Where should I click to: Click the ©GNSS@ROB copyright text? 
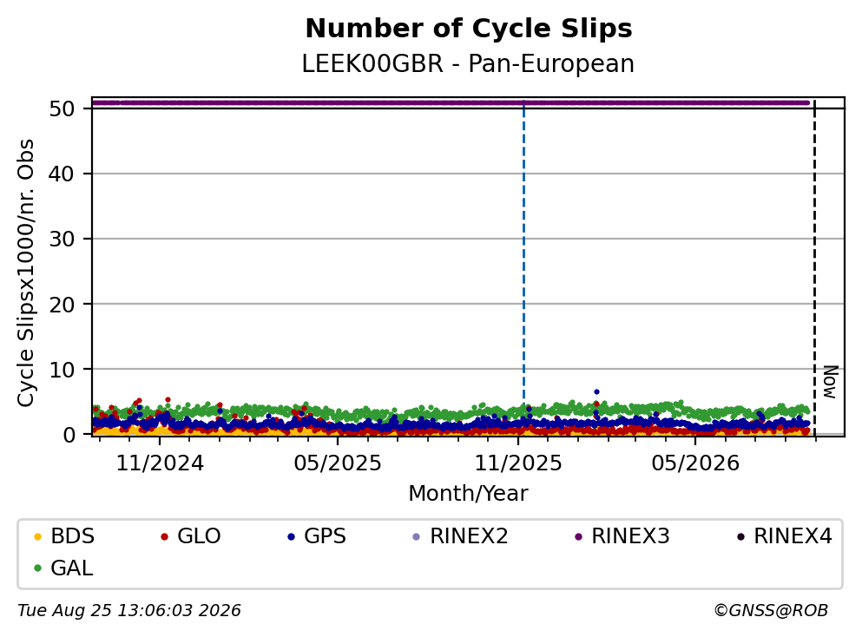click(771, 611)
